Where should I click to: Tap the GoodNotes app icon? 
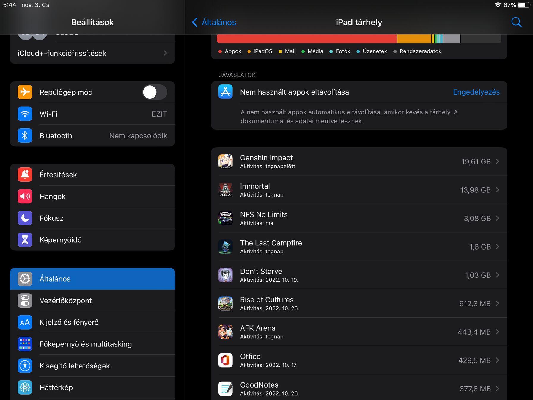[x=226, y=389]
